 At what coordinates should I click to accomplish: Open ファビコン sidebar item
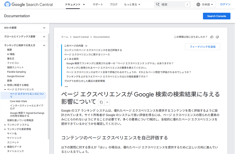[13, 63]
